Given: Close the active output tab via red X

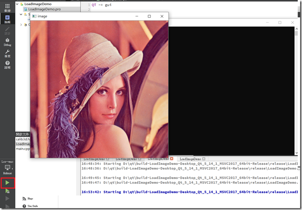Looking at the screenshot, I should (x=172, y=159).
